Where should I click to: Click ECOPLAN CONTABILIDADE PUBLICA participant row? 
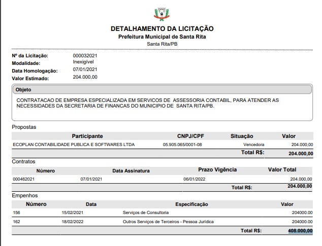(74, 145)
